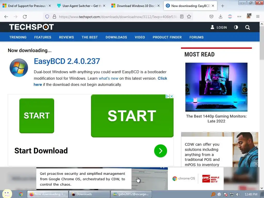Open the 1440p gaming monitors thumbnail
Screen dimensions: 264x198
coord(216,87)
